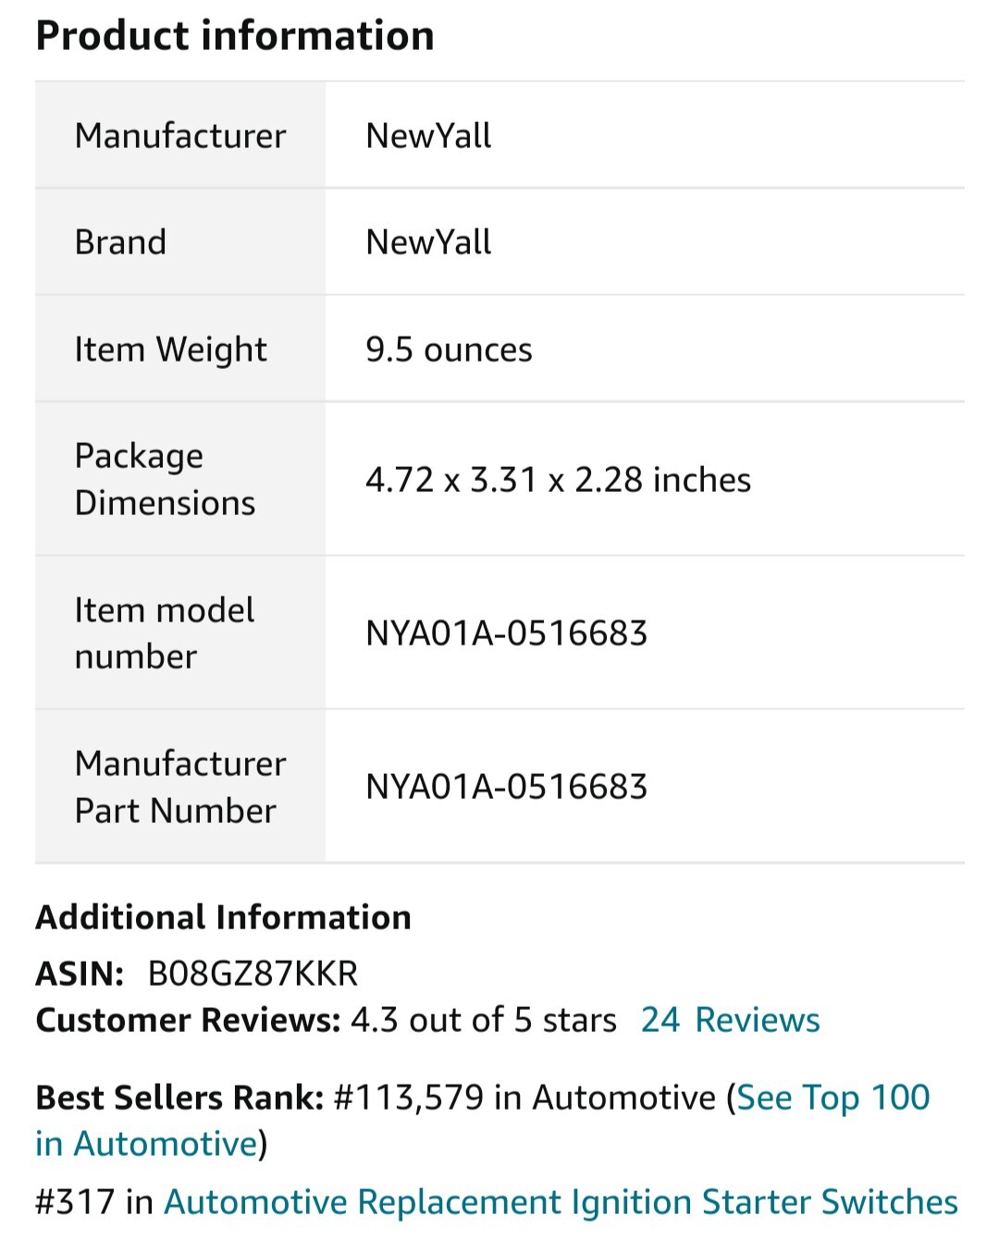Select the Item model number NYA01A-0516683
The height and width of the screenshot is (1252, 999).
tap(506, 633)
